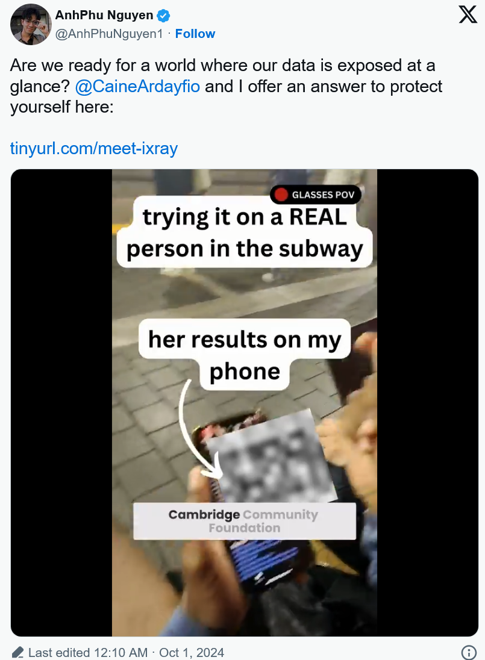Click the 'her results on my phone' caption

(x=245, y=355)
